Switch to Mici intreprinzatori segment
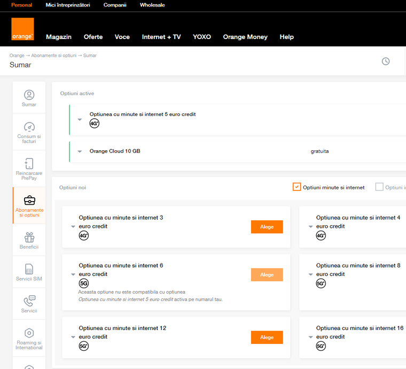Viewport: 406px width, 369px height. click(x=68, y=5)
